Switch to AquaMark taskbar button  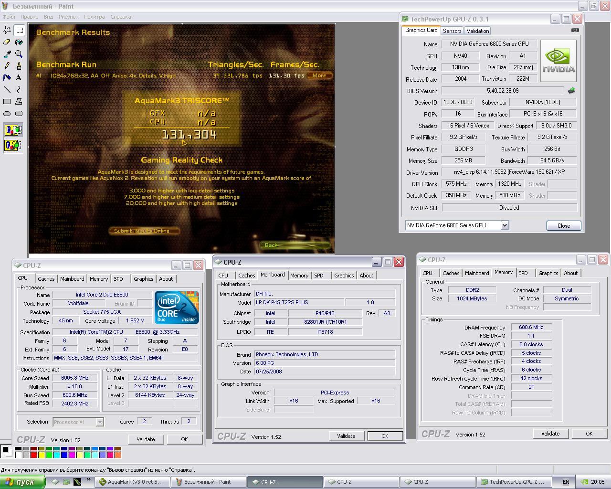coord(131,482)
